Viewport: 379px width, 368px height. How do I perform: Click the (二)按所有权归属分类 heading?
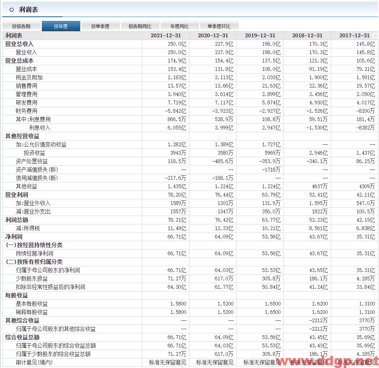coord(34,262)
